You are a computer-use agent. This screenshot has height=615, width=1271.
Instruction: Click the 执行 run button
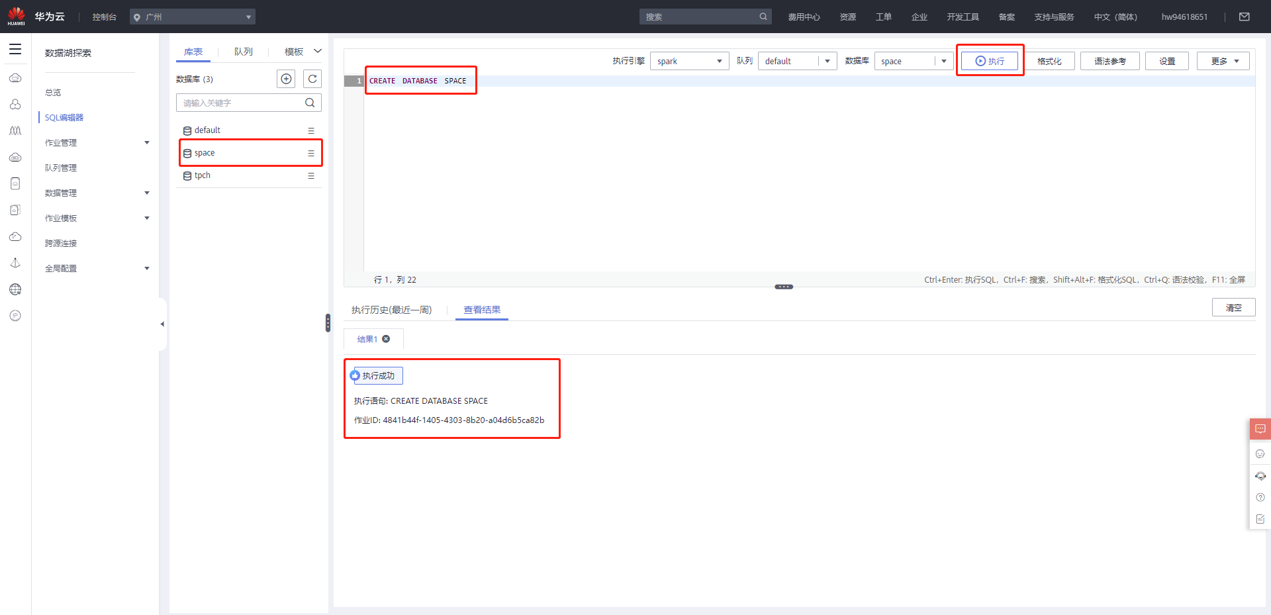(x=990, y=61)
